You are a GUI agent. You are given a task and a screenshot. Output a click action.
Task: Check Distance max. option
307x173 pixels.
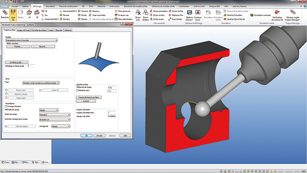click(x=77, y=90)
